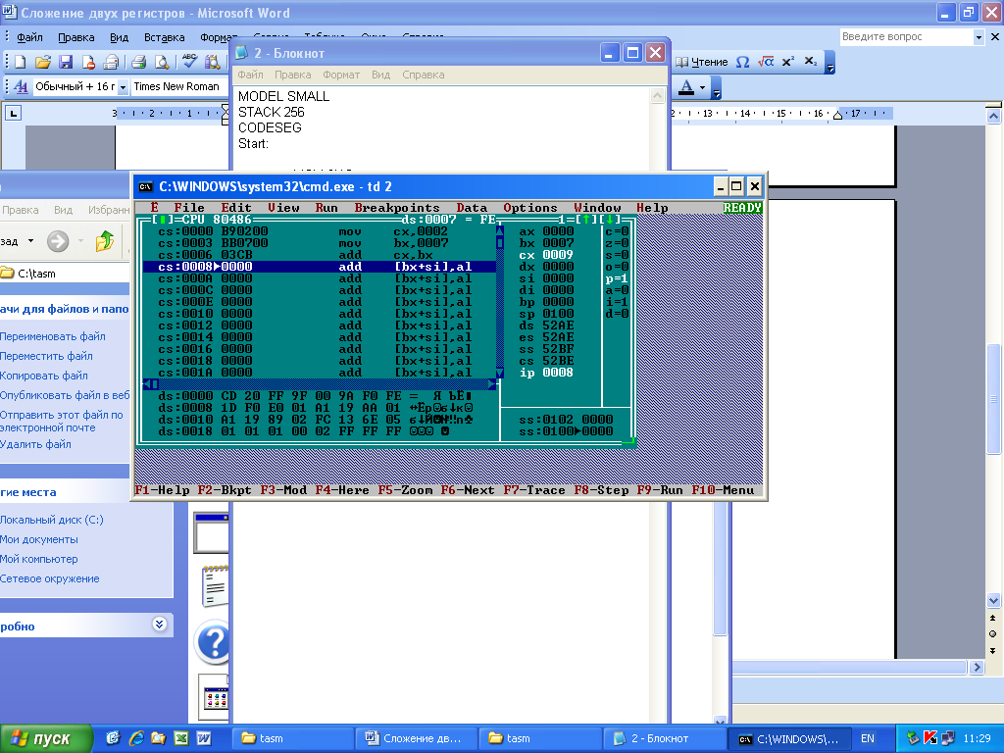
Task: Launch Word from quick launch bar
Action: (204, 738)
